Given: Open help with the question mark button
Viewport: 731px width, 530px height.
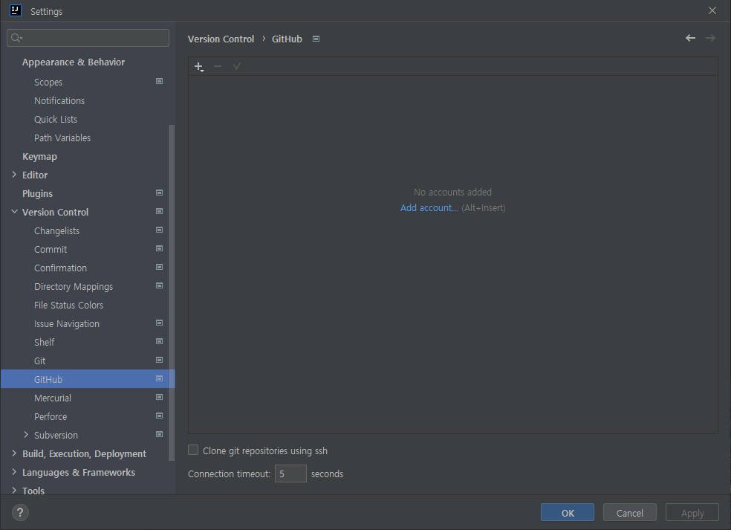Looking at the screenshot, I should (x=20, y=512).
